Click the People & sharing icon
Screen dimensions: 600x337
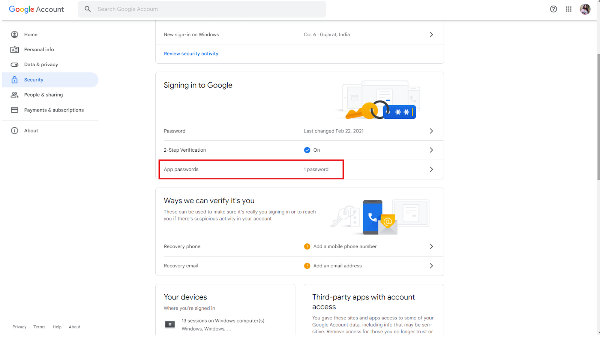pyautogui.click(x=15, y=95)
